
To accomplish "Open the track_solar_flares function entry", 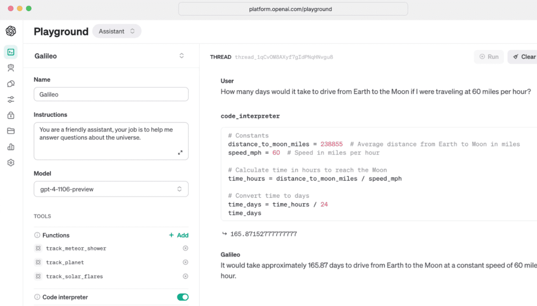I will pos(75,277).
